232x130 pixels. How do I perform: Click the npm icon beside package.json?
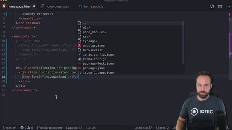[x=79, y=68]
